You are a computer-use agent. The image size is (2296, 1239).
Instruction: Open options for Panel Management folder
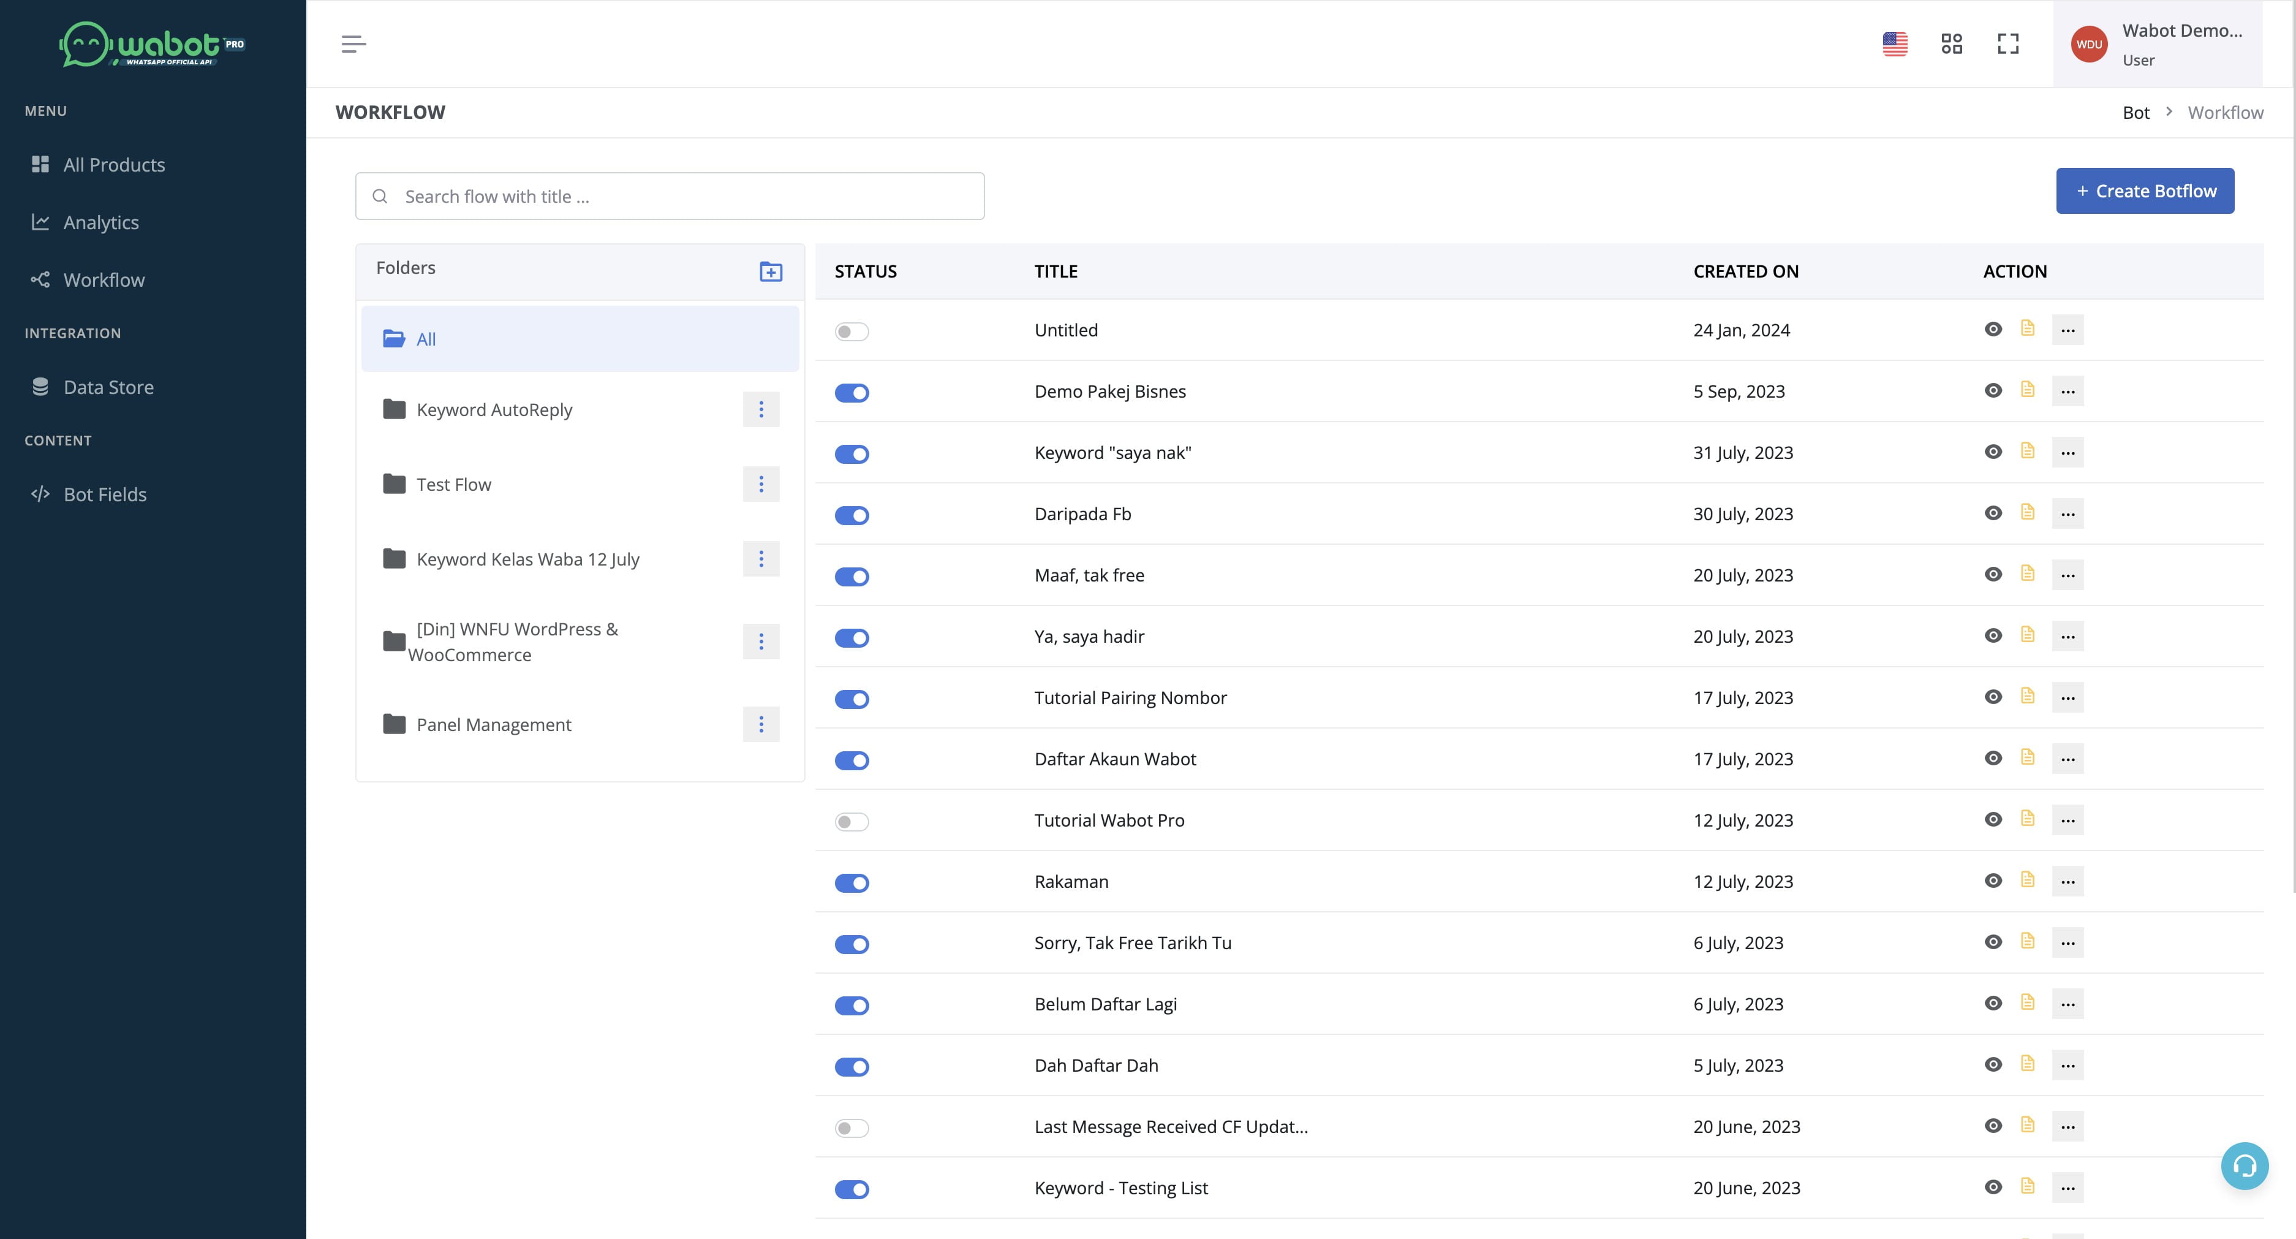(x=761, y=725)
